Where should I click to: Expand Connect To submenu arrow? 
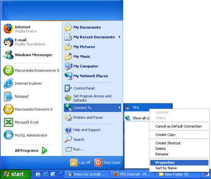click(x=119, y=107)
